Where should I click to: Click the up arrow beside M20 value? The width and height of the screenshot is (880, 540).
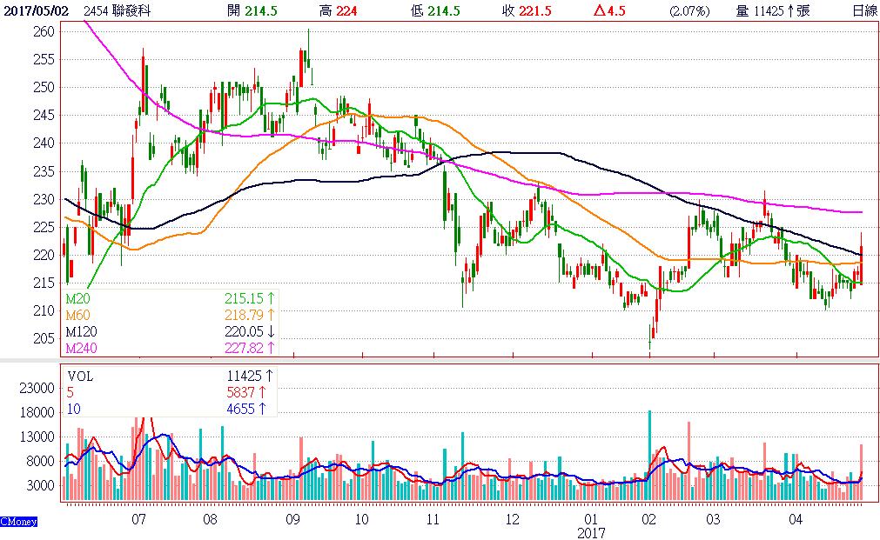pyautogui.click(x=271, y=298)
